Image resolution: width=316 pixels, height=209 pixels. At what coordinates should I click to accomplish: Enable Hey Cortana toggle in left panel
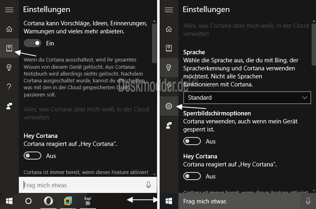tap(32, 156)
